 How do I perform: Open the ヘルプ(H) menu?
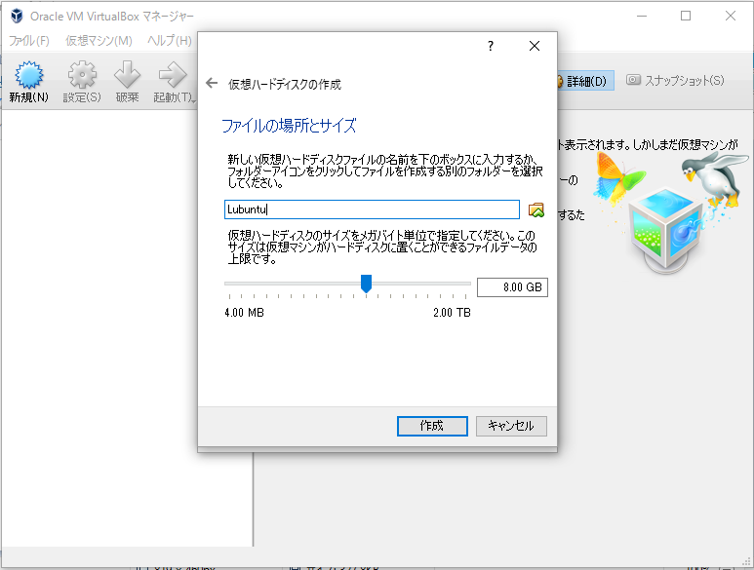(x=170, y=41)
